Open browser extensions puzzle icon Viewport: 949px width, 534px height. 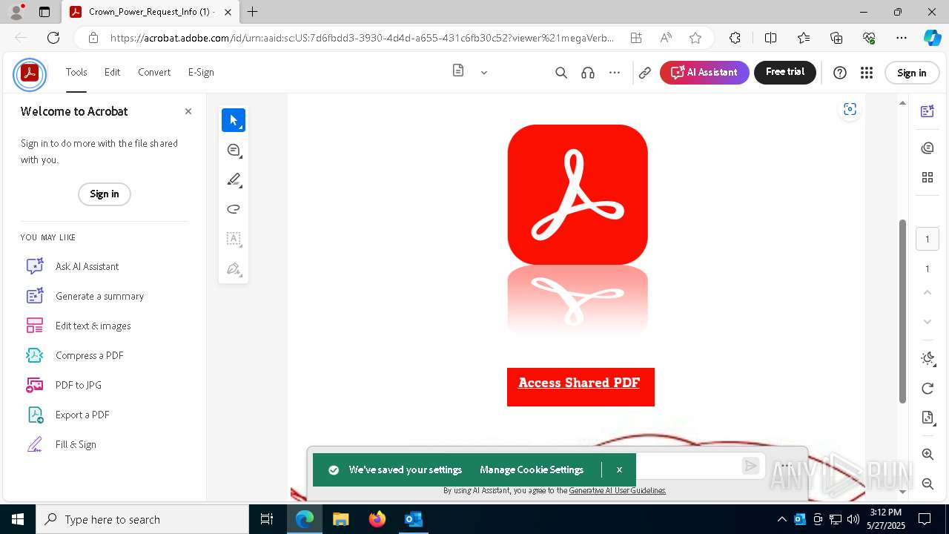[735, 38]
